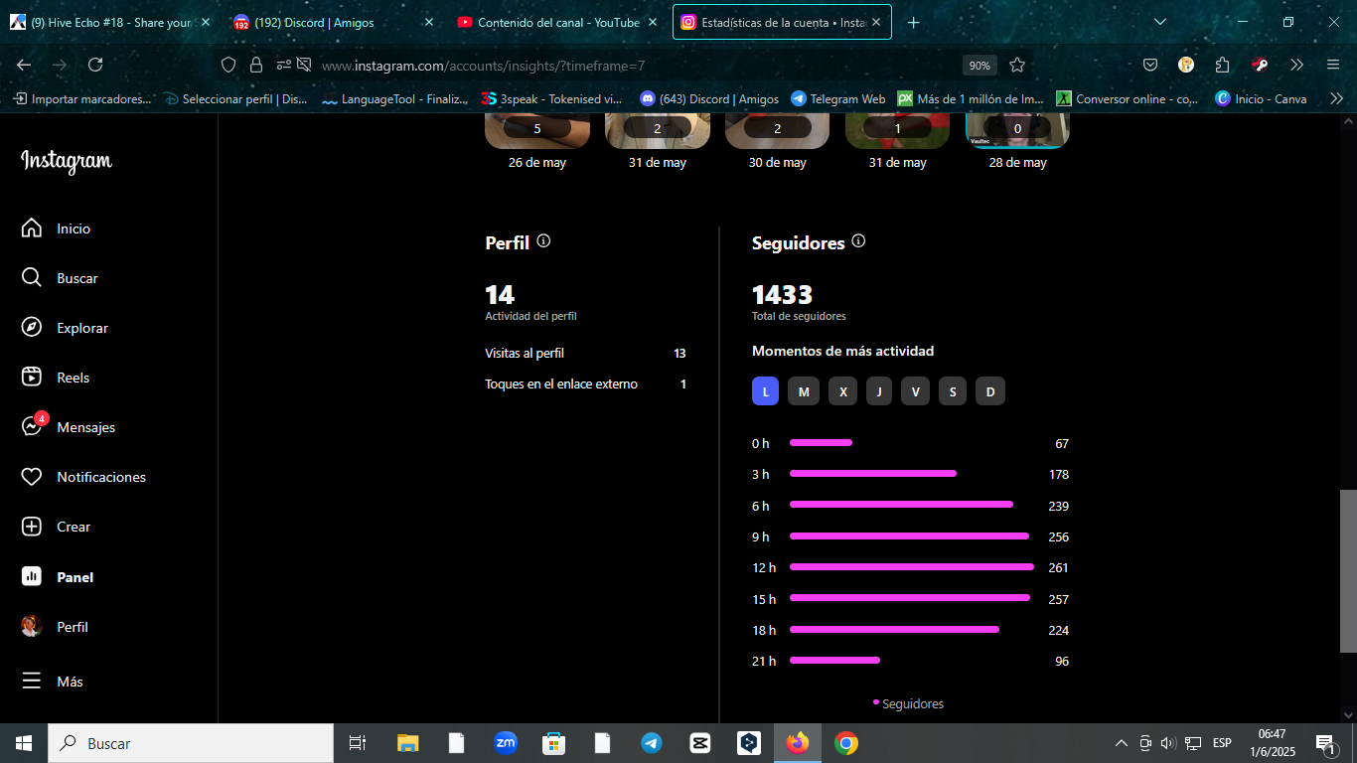Open the Telegram Web bookmark
Viewport: 1357px width, 763px height.
[837, 98]
